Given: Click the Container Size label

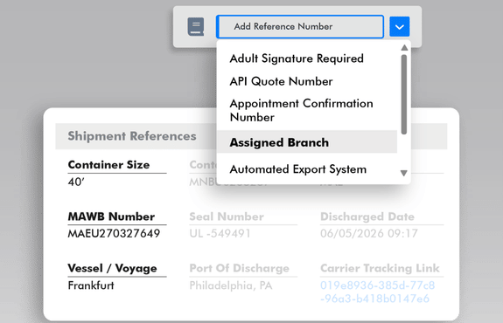Looking at the screenshot, I should (x=108, y=164).
